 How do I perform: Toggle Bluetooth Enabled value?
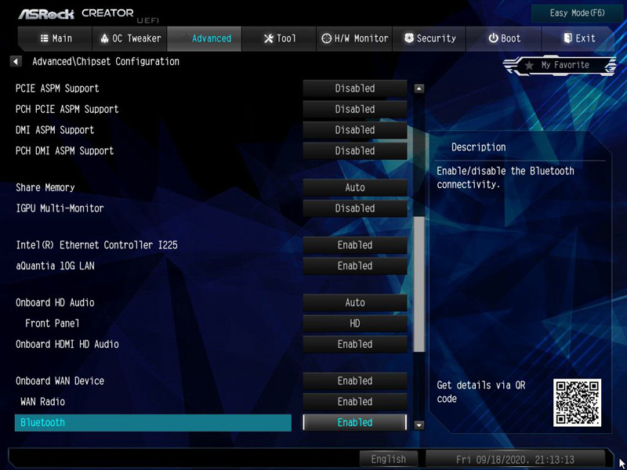(x=355, y=422)
